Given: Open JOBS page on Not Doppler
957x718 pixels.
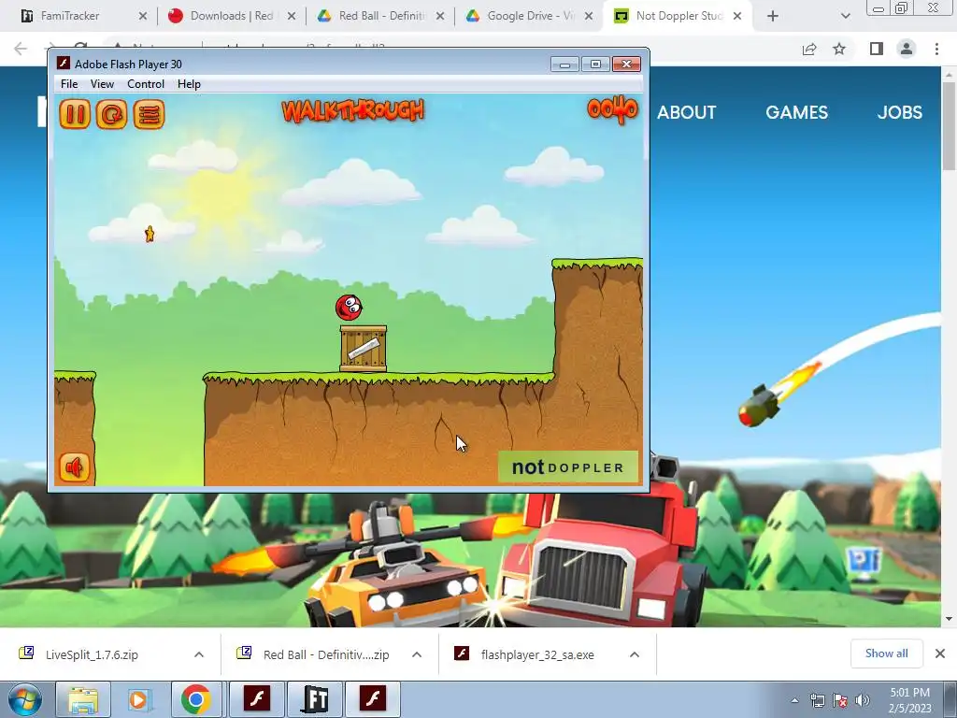Looking at the screenshot, I should tap(900, 112).
